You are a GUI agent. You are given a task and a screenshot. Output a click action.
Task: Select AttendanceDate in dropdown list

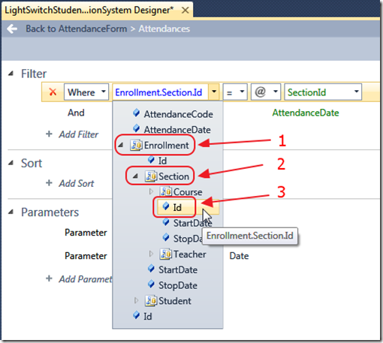(177, 130)
